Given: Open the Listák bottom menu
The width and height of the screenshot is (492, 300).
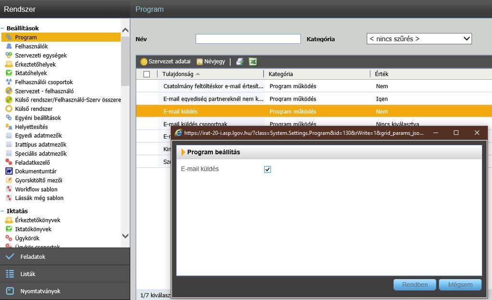Looking at the screenshot, I should point(65,274).
